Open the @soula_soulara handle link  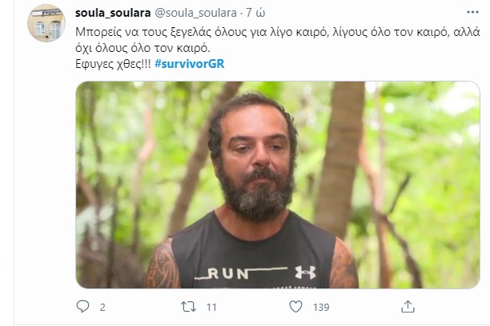tap(196, 13)
